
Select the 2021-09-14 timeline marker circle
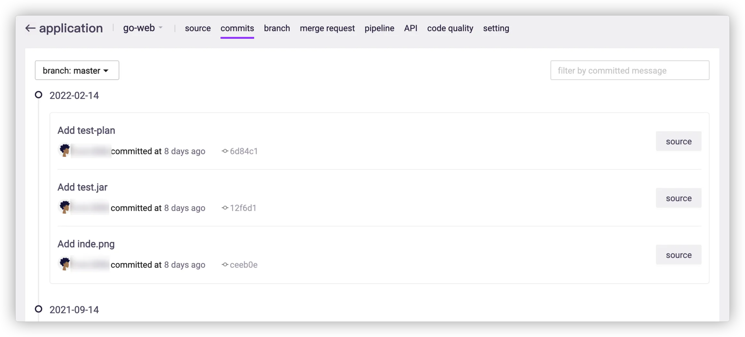coord(38,309)
